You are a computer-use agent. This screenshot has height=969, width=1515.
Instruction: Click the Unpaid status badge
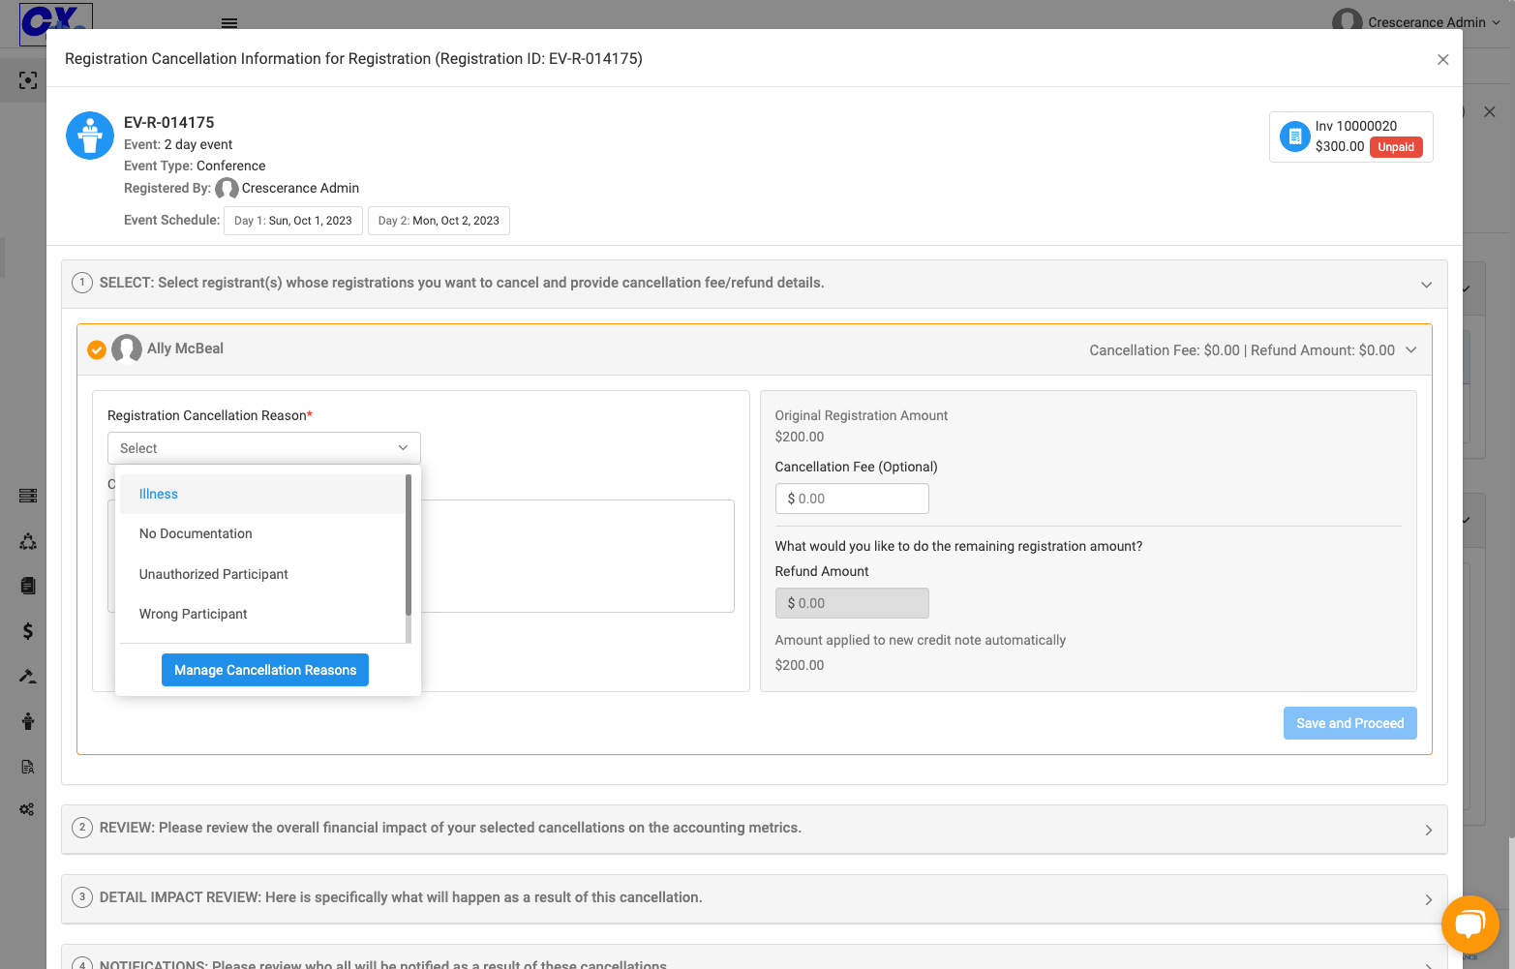(1396, 147)
